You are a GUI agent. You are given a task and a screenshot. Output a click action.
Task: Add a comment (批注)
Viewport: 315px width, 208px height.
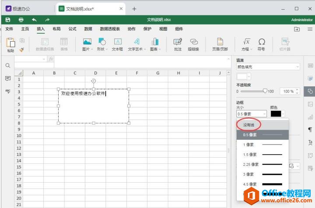pyautogui.click(x=178, y=45)
